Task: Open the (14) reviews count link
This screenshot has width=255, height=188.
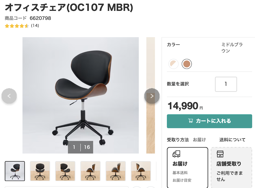Action: point(35,26)
